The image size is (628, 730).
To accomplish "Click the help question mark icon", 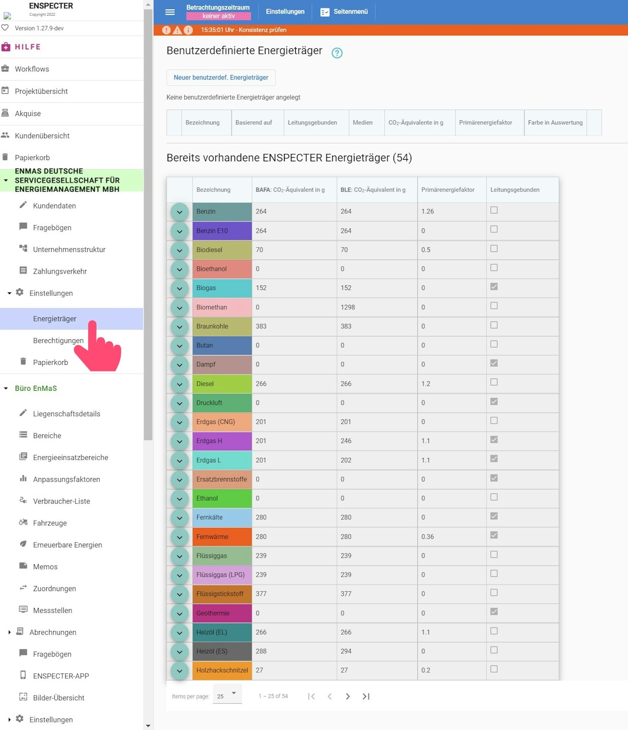I will [337, 53].
